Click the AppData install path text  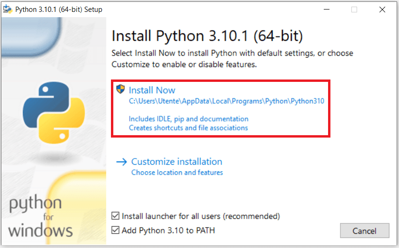(227, 101)
